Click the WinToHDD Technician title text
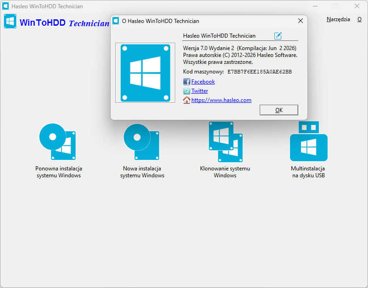Viewport: 368px width, 288px height. (x=64, y=23)
